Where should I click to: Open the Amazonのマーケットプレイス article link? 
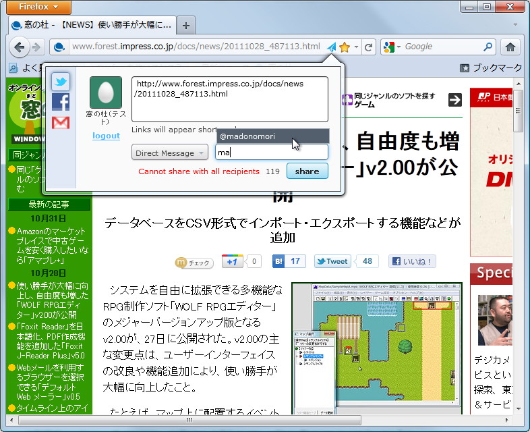pos(51,246)
